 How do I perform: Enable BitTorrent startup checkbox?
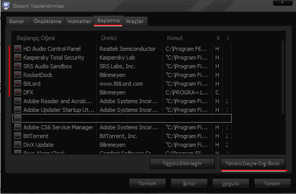tap(18, 136)
